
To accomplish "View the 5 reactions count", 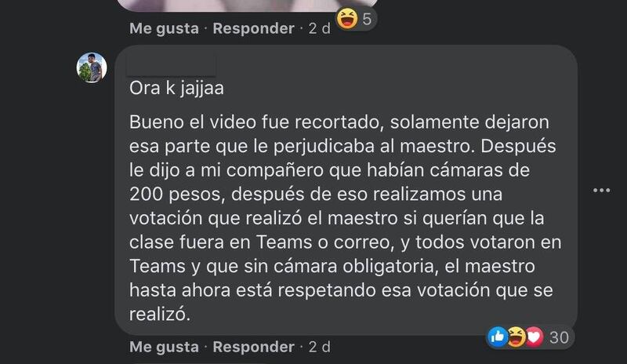I will 367,19.
